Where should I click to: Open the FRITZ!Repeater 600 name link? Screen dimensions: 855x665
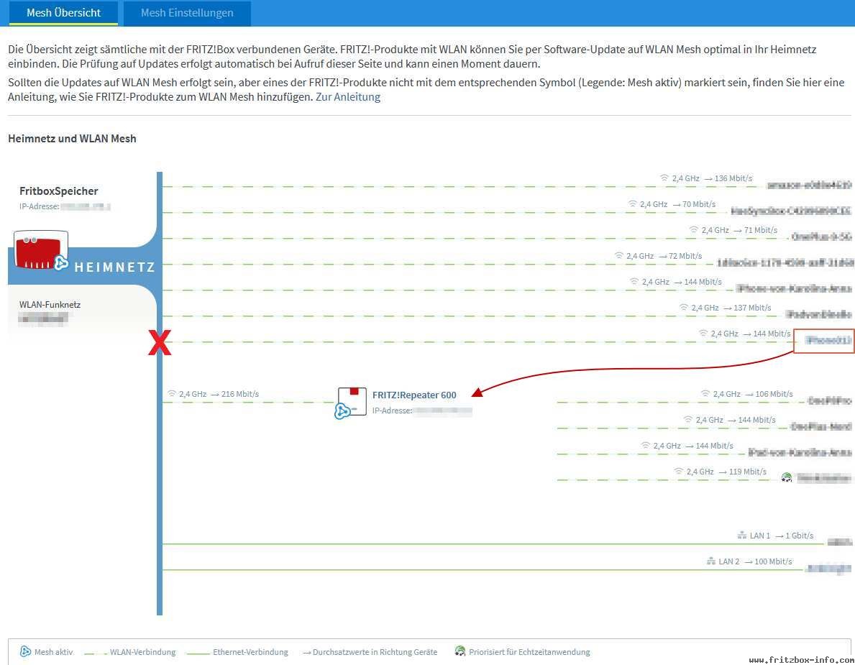tap(414, 395)
